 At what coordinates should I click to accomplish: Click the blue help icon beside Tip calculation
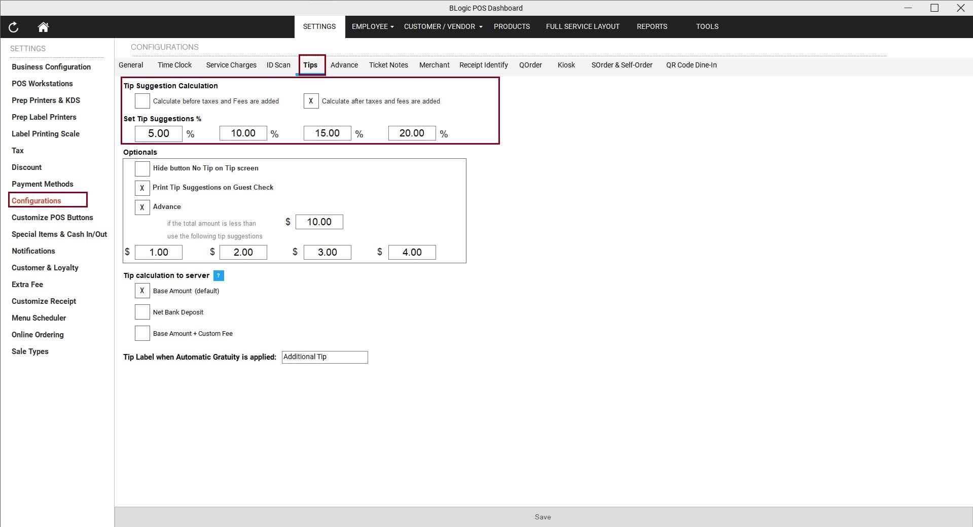pyautogui.click(x=219, y=275)
